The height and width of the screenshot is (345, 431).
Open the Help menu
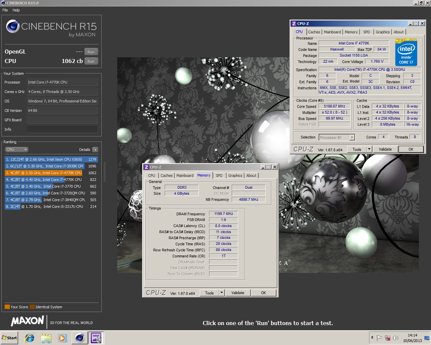tap(16, 10)
